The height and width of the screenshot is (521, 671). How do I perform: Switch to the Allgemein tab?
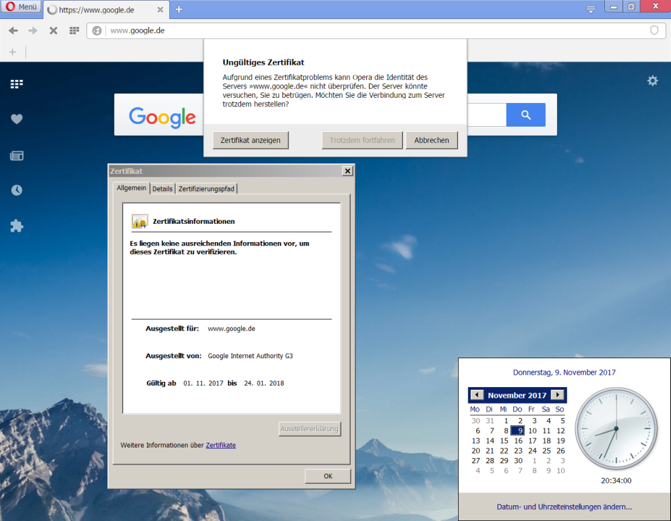131,188
